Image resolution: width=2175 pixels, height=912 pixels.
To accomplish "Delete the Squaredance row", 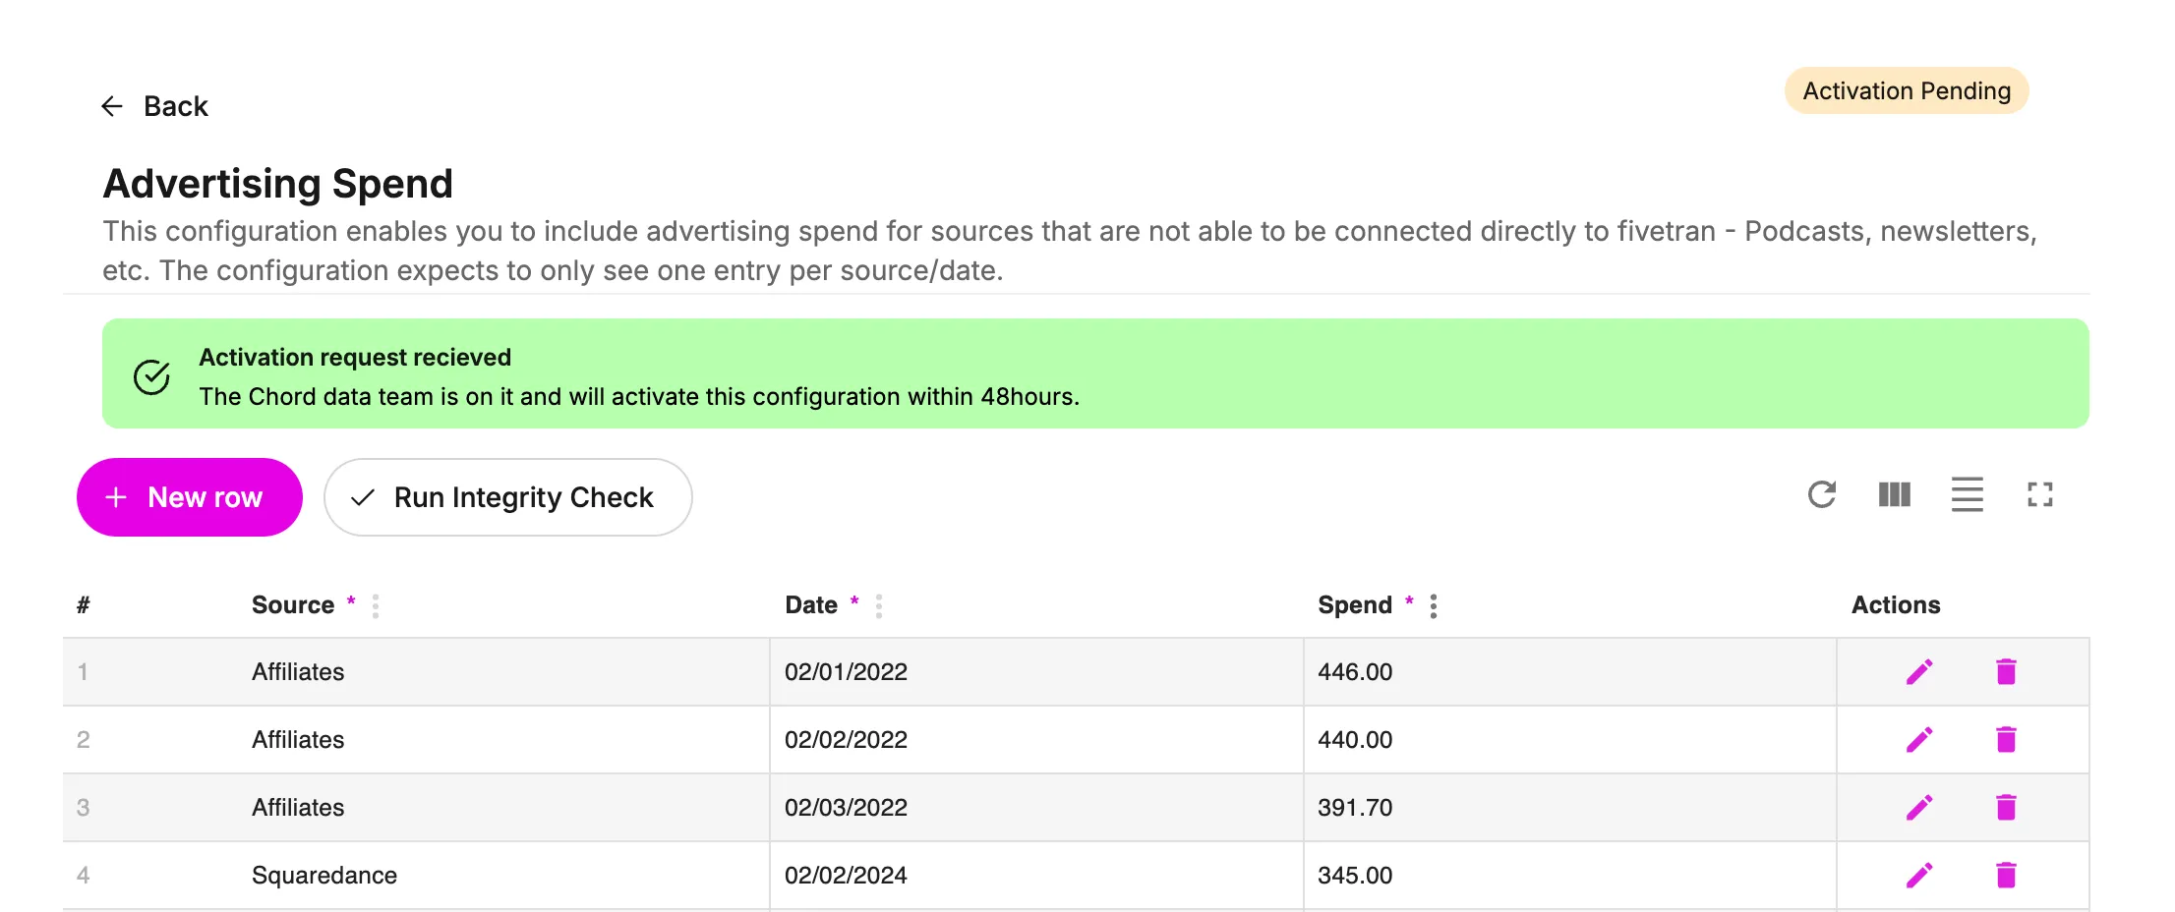I will [2007, 876].
